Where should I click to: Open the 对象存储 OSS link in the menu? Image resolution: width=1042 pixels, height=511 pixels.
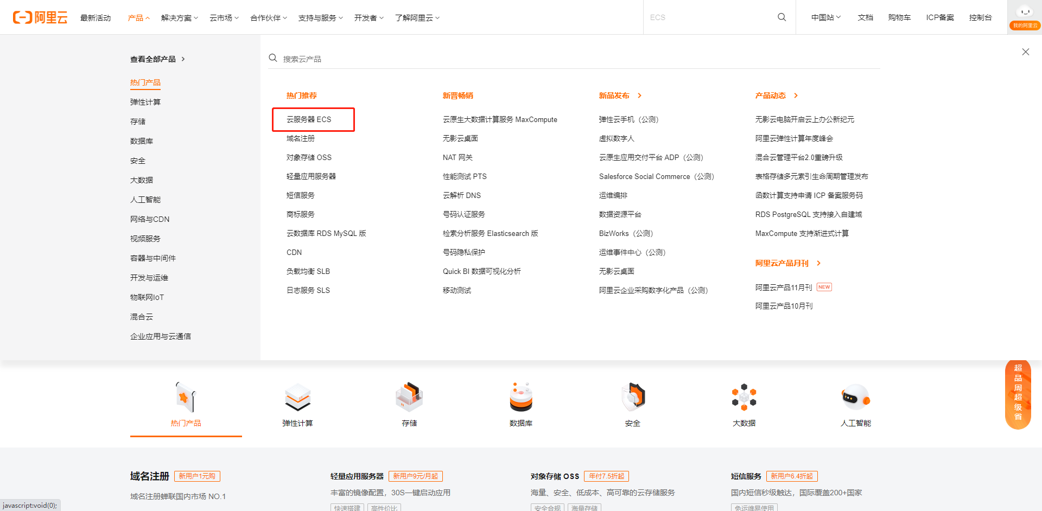pos(309,157)
